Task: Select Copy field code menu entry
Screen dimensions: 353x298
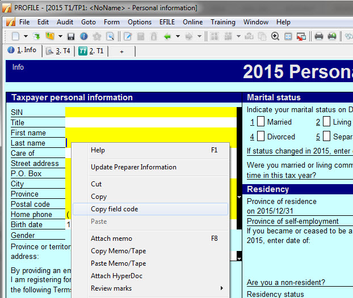Action: tap(150, 209)
